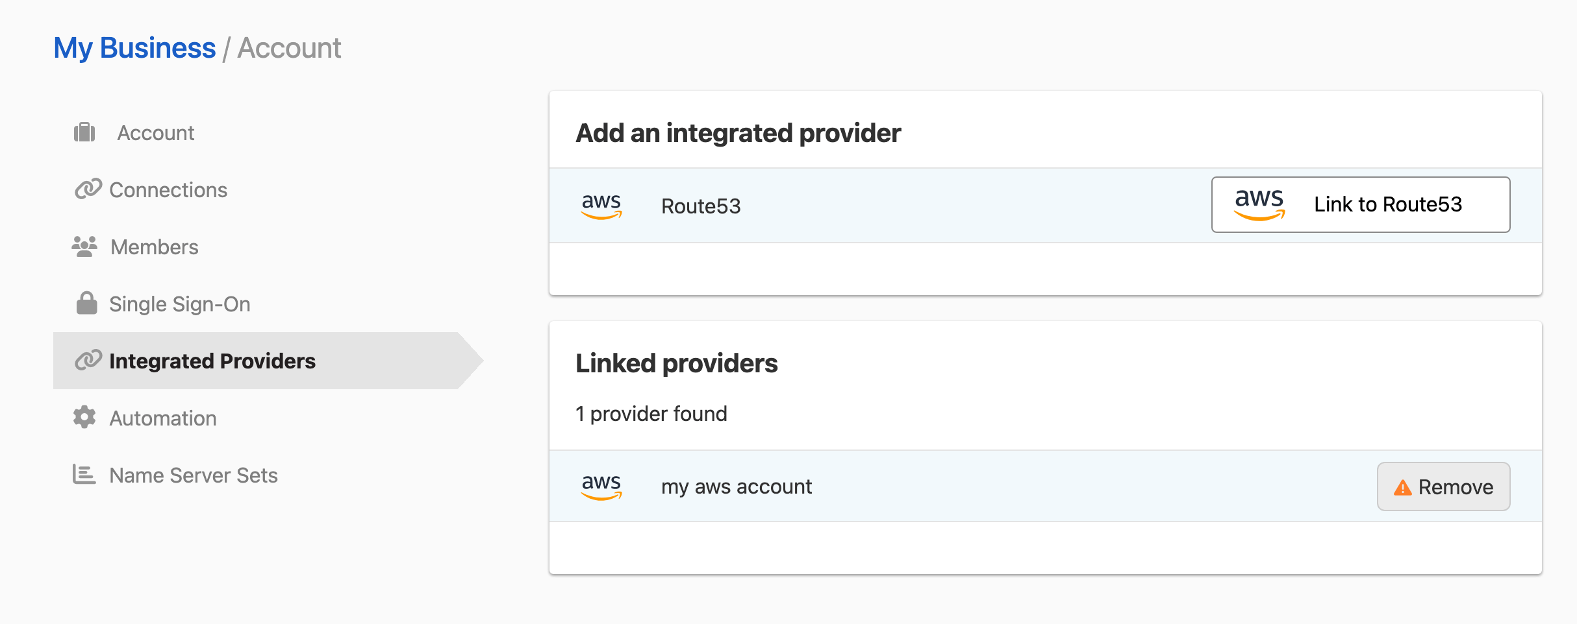Go to the Connections section
Viewport: 1577px width, 624px height.
pos(168,190)
